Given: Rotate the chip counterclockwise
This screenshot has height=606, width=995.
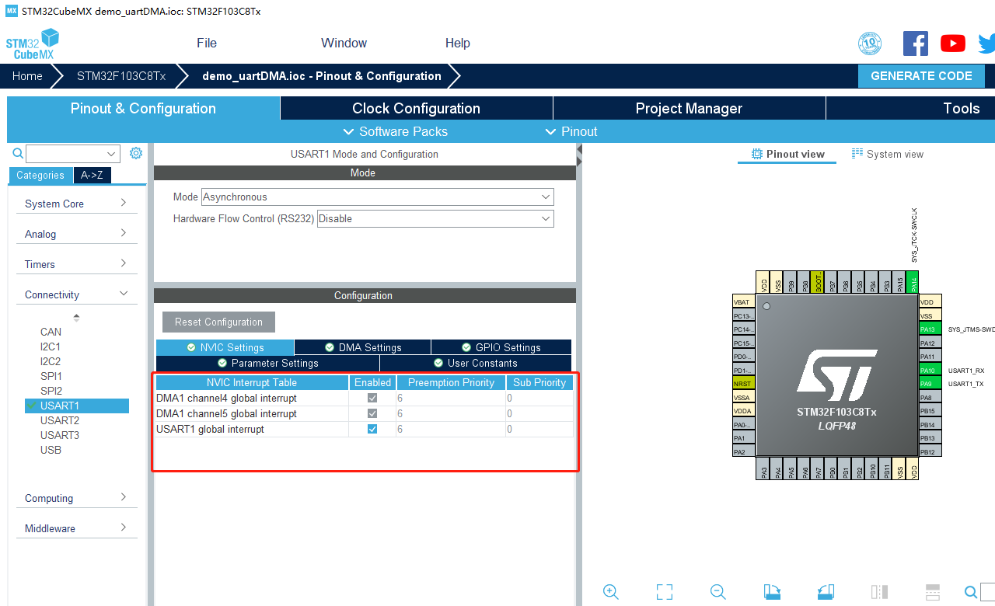Looking at the screenshot, I should coord(826,592).
